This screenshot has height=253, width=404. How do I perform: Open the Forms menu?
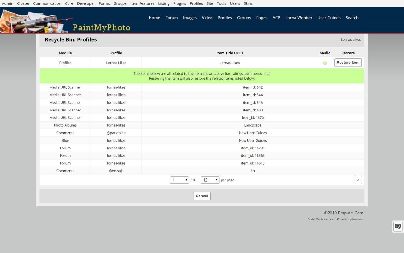point(104,3)
